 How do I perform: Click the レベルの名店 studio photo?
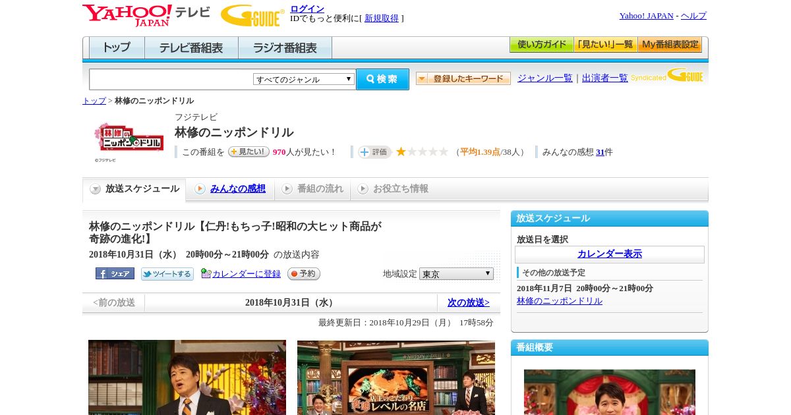396,377
